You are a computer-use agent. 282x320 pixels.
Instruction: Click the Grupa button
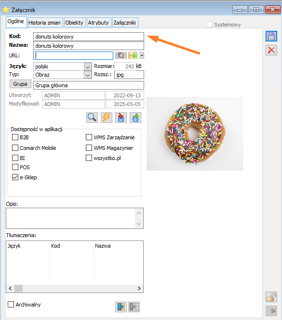tap(20, 84)
